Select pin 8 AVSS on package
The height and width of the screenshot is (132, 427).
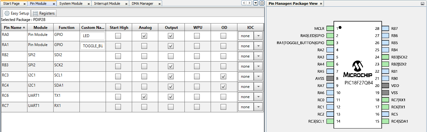pyautogui.click(x=330, y=78)
